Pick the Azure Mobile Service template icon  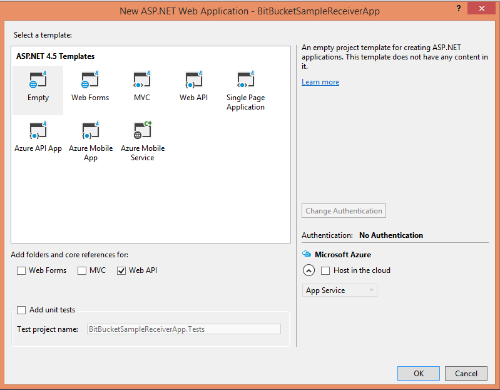pyautogui.click(x=143, y=130)
